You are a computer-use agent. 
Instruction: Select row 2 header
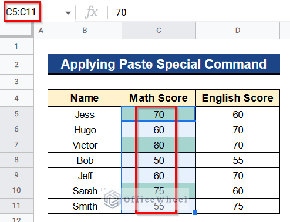[x=16, y=65]
